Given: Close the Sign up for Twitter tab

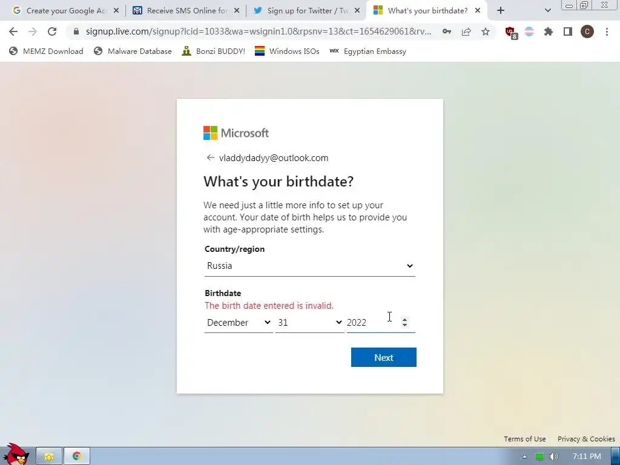Looking at the screenshot, I should pos(357,11).
